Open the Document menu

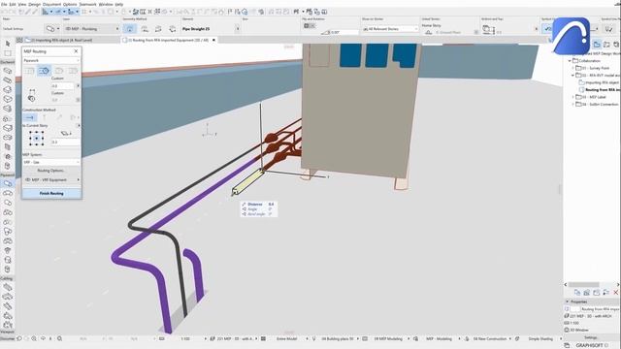coord(51,4)
